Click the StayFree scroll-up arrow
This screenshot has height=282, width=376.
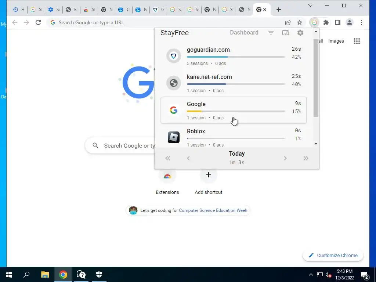316,32
